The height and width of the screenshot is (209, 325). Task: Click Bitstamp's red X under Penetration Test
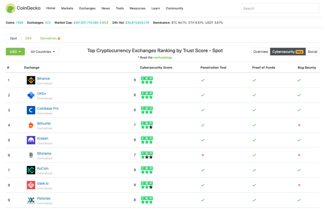click(203, 155)
